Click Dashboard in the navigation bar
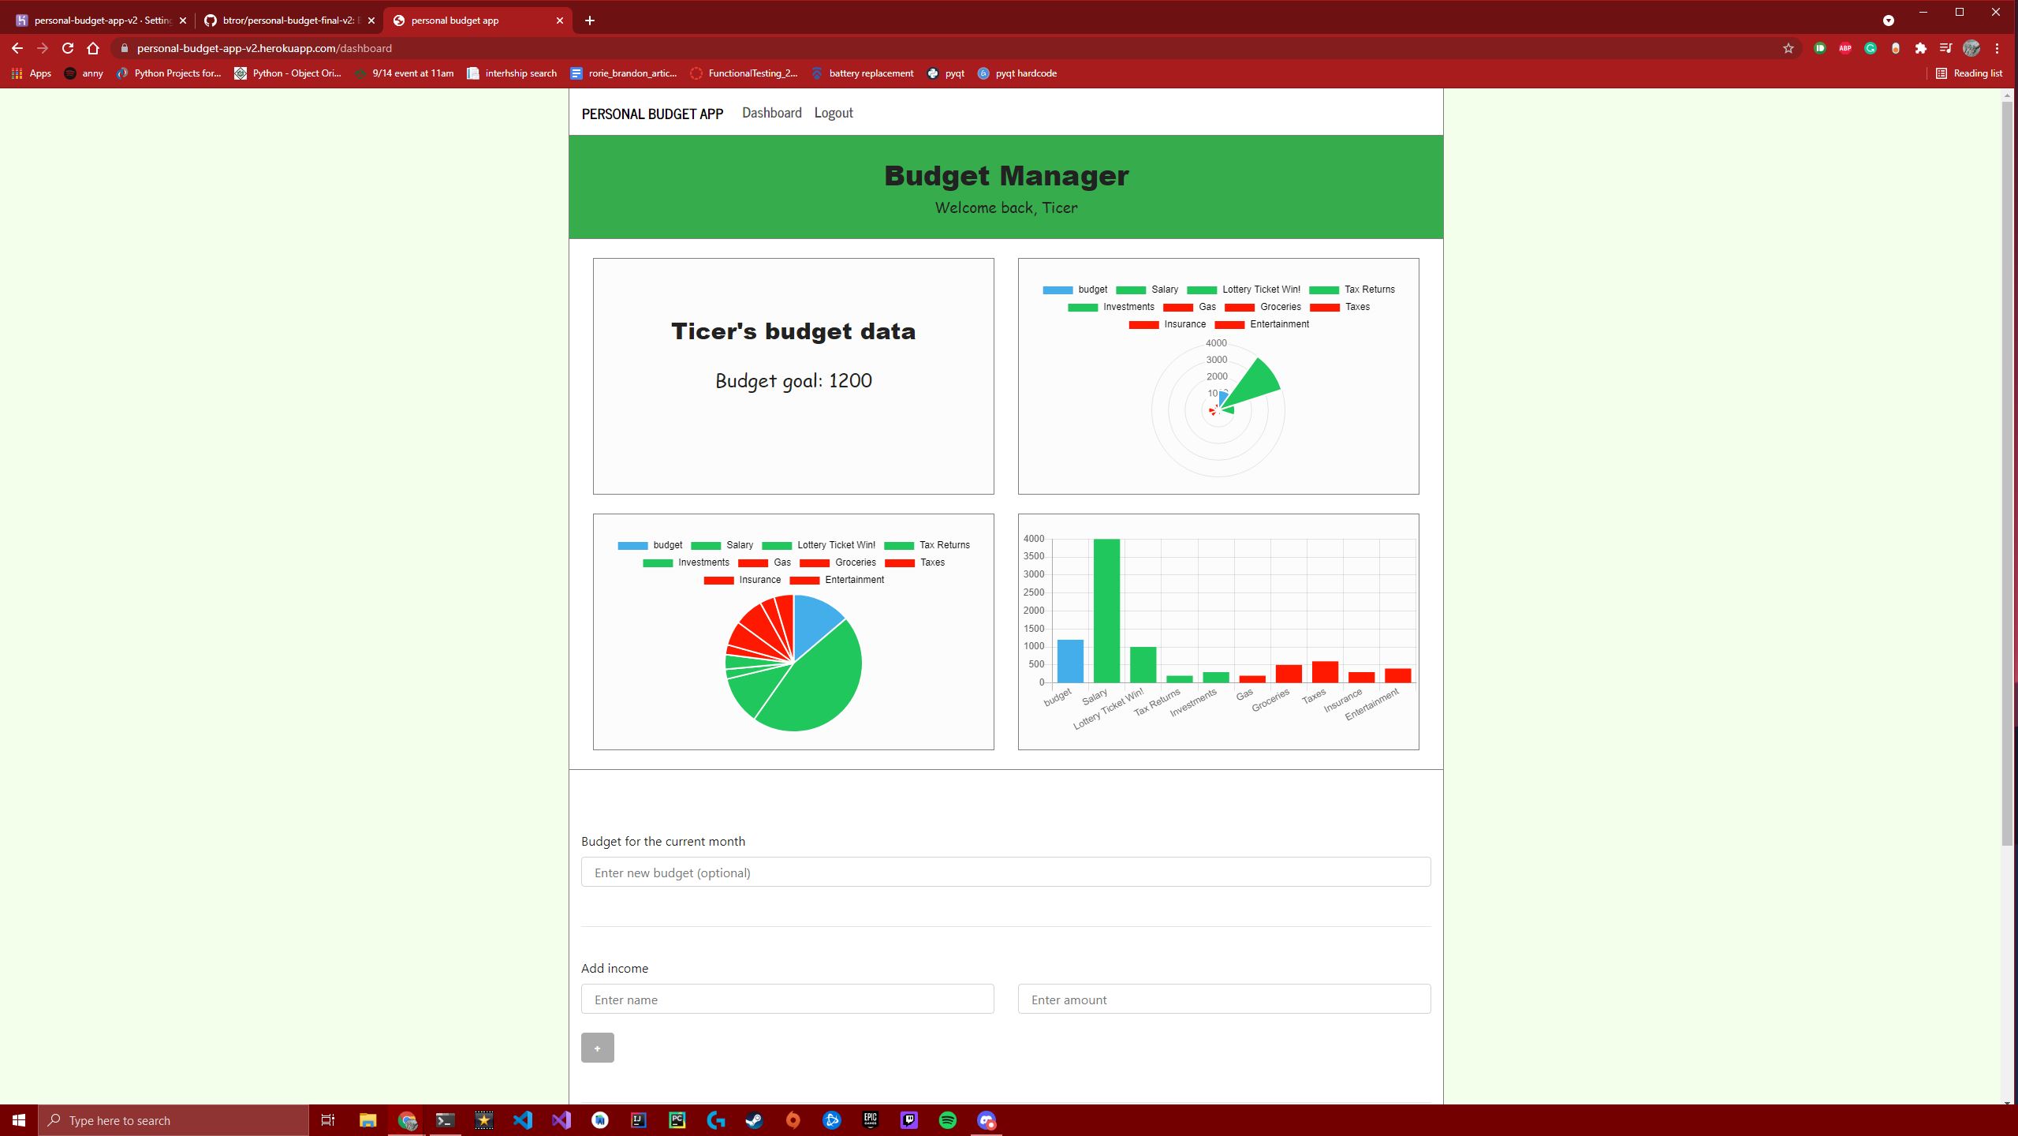The image size is (2018, 1136). tap(771, 113)
